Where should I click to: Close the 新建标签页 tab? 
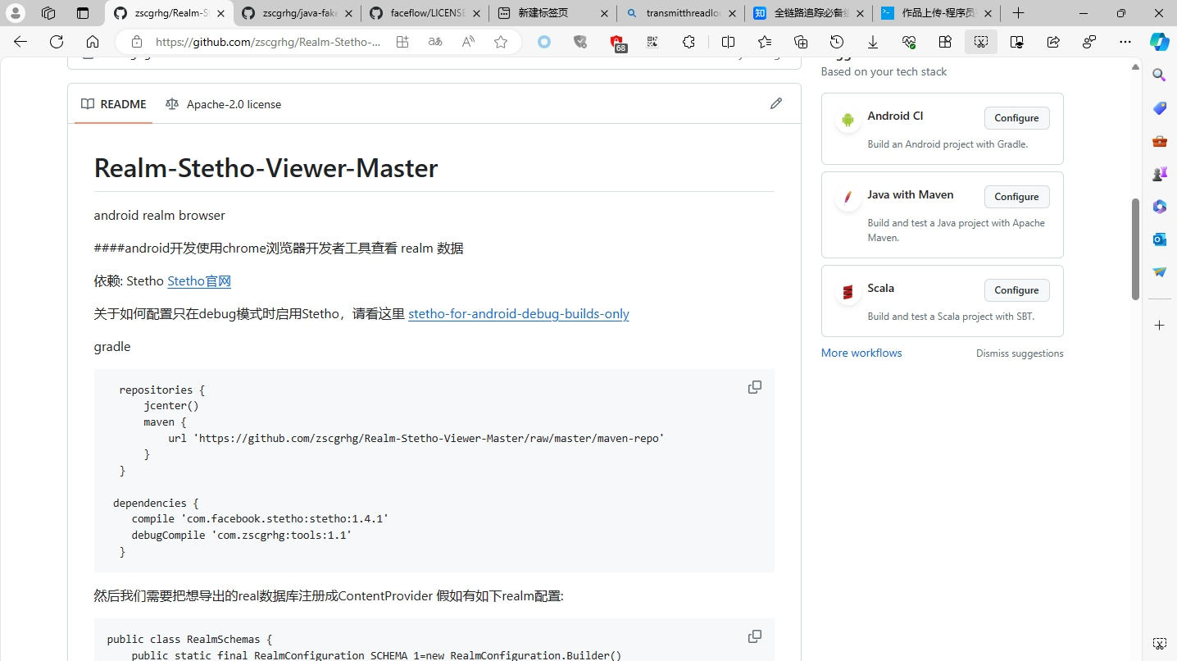tap(604, 13)
